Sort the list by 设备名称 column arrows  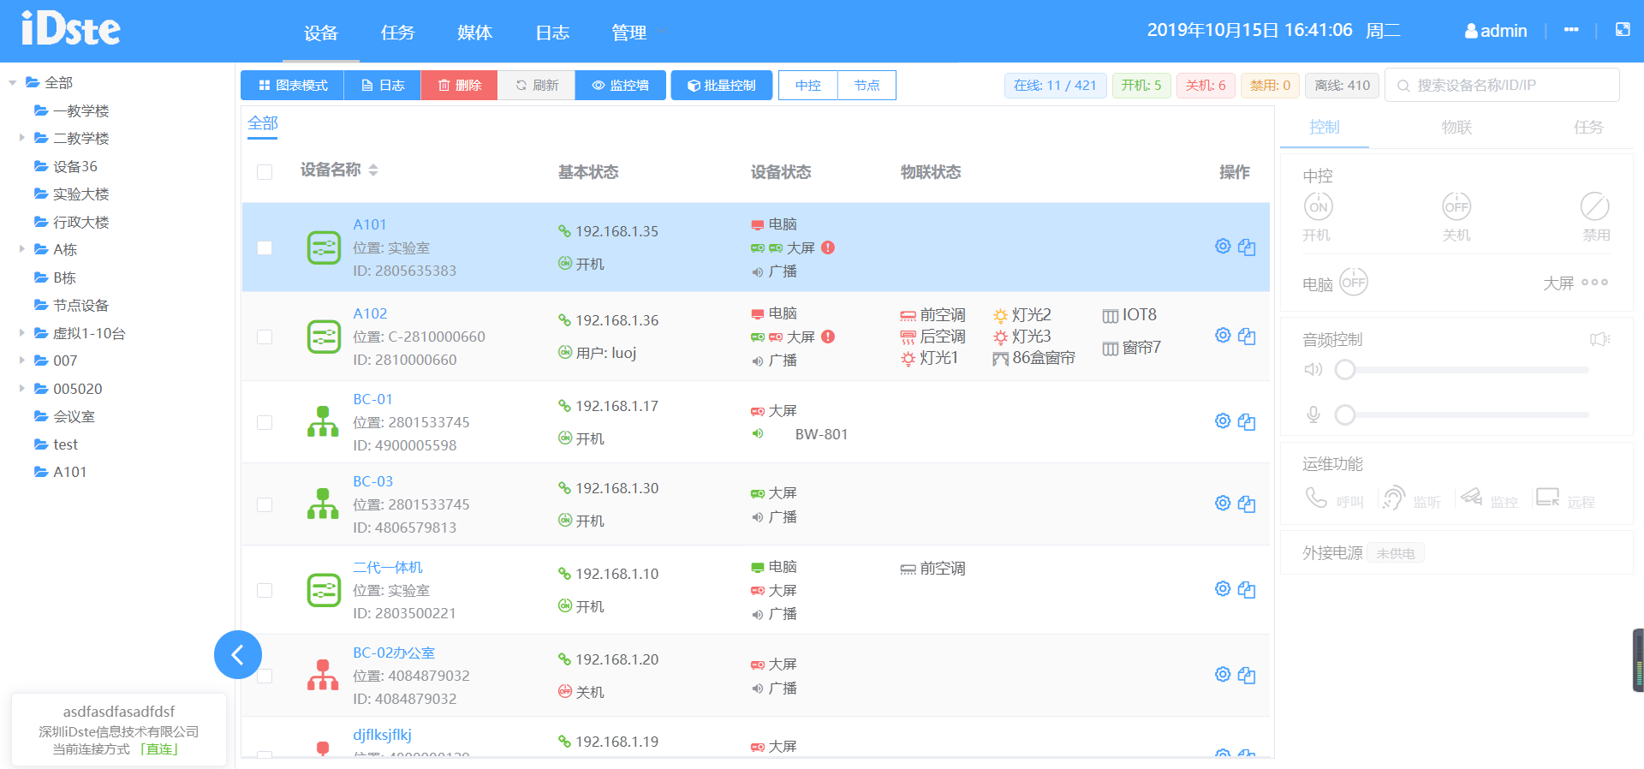(x=373, y=170)
